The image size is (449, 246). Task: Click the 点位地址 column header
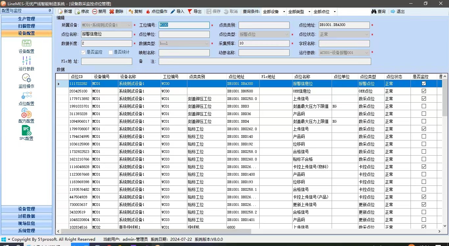[243, 76]
